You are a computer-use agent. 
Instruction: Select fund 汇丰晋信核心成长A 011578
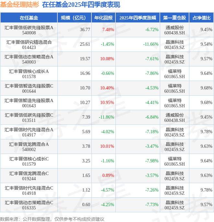click(29, 74)
